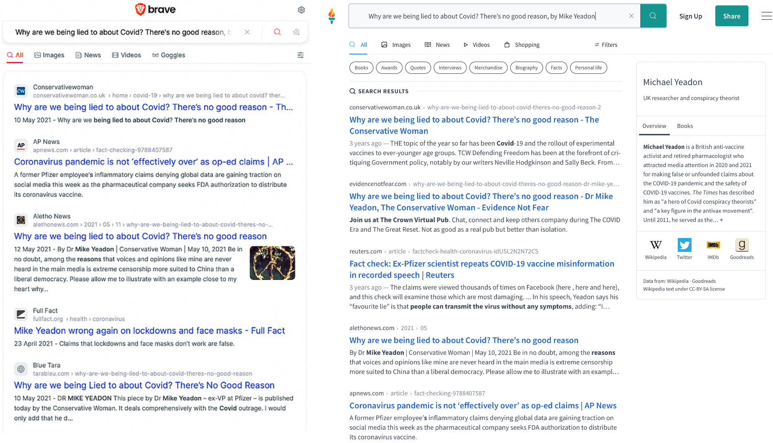This screenshot has width=773, height=443.
Task: Click the Conservativewoman site favicon
Action: point(21,91)
